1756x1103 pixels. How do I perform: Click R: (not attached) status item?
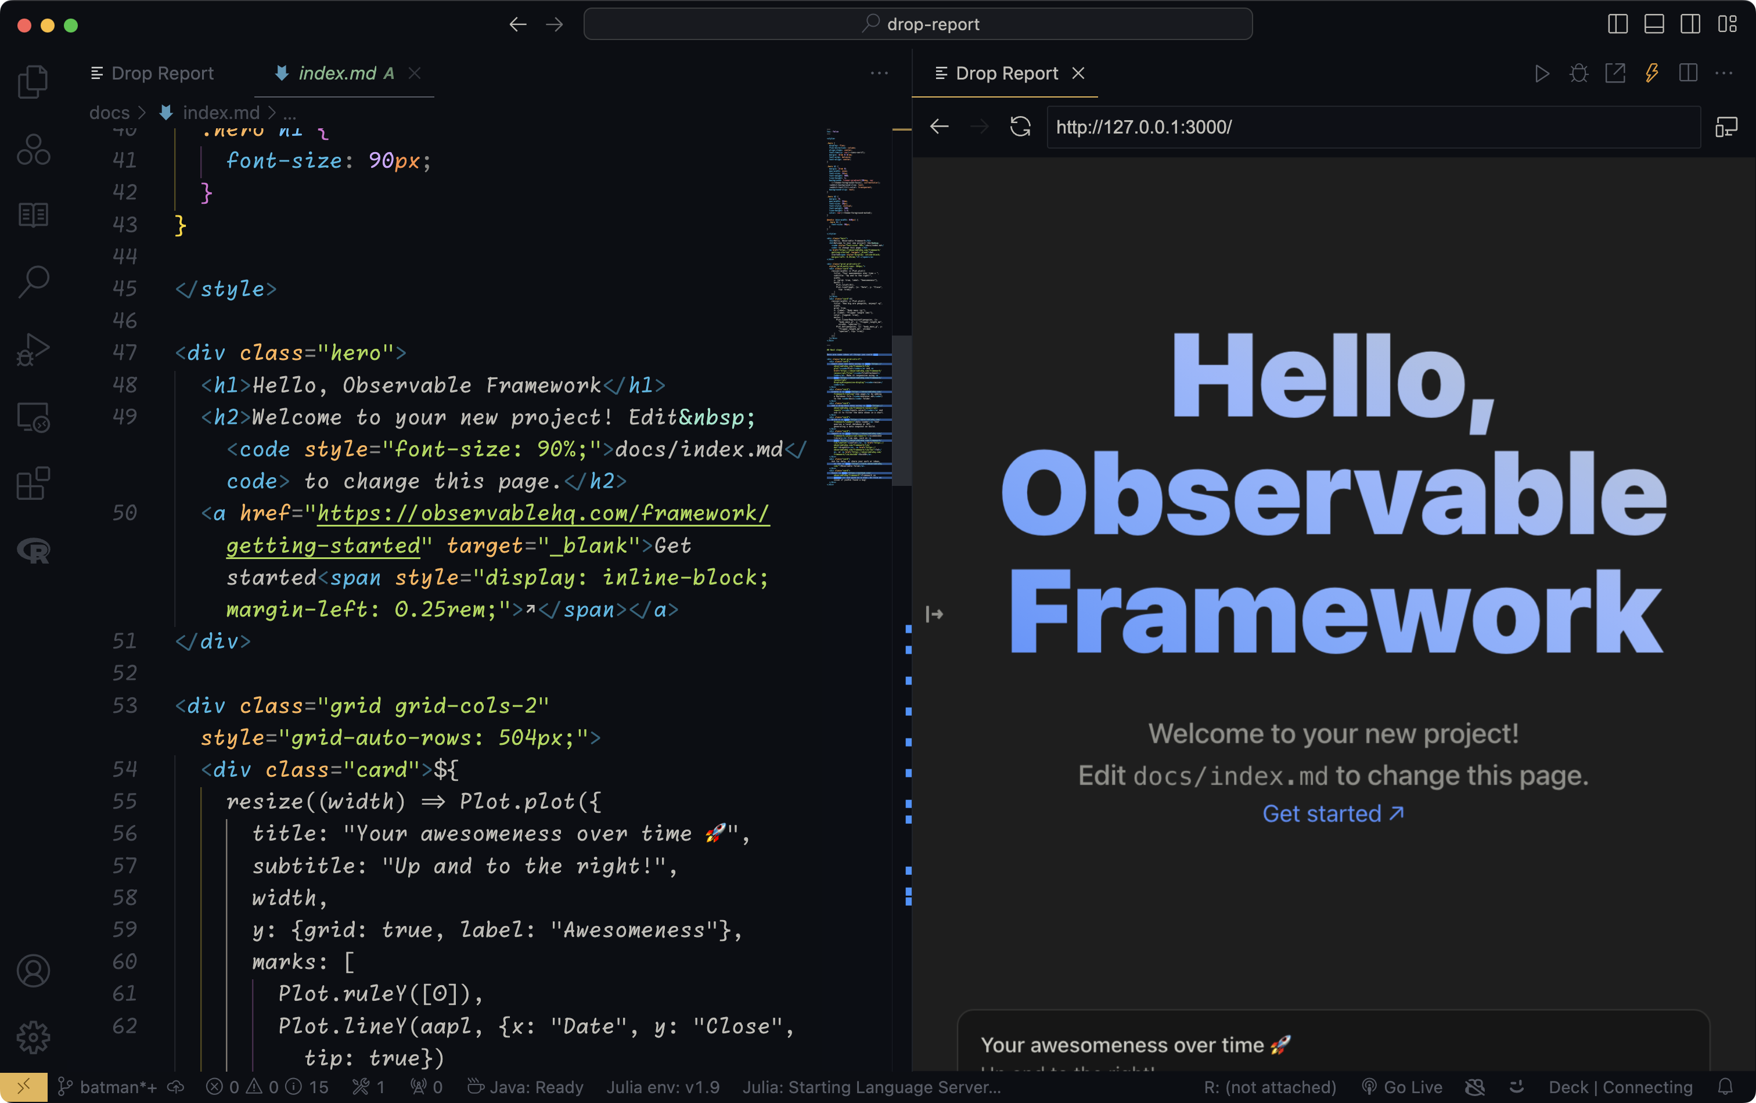coord(1269,1086)
